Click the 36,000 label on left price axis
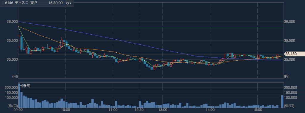Screen dimensions: 305x113 pyautogui.click(x=12, y=22)
